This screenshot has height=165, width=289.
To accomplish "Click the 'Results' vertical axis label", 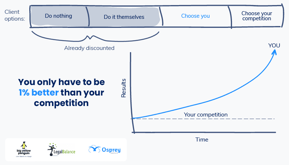I will pos(123,88).
